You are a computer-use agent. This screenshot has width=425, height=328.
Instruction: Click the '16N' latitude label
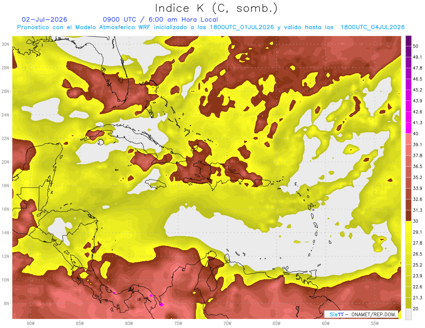coord(6,209)
